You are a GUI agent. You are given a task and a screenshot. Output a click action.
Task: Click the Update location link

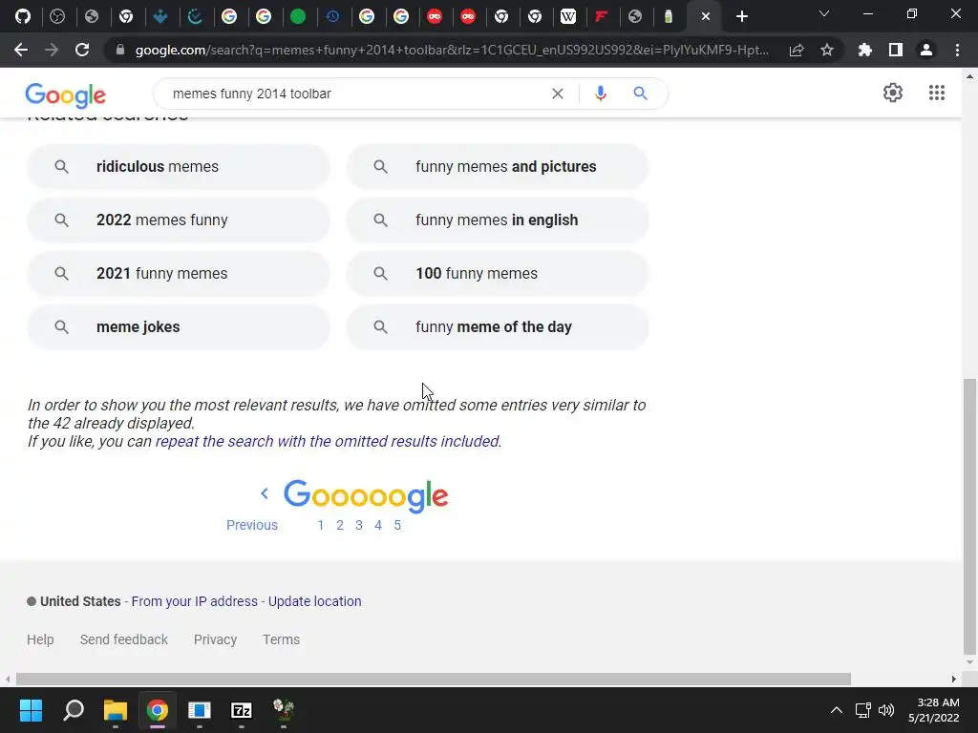coord(315,601)
